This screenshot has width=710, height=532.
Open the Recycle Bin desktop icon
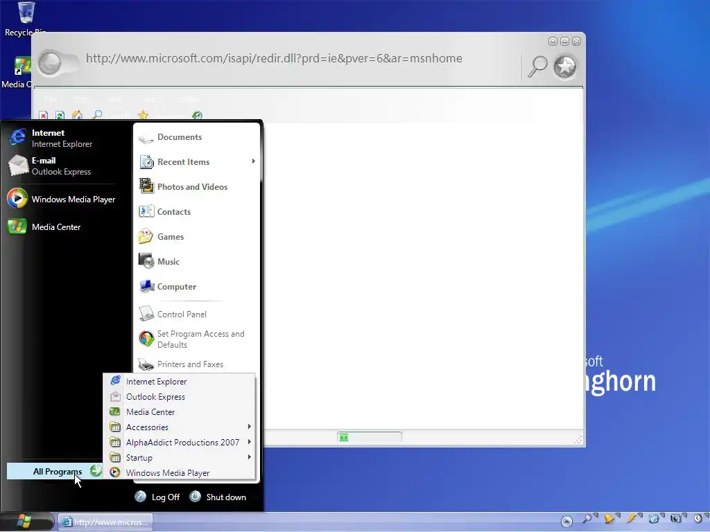[x=26, y=19]
